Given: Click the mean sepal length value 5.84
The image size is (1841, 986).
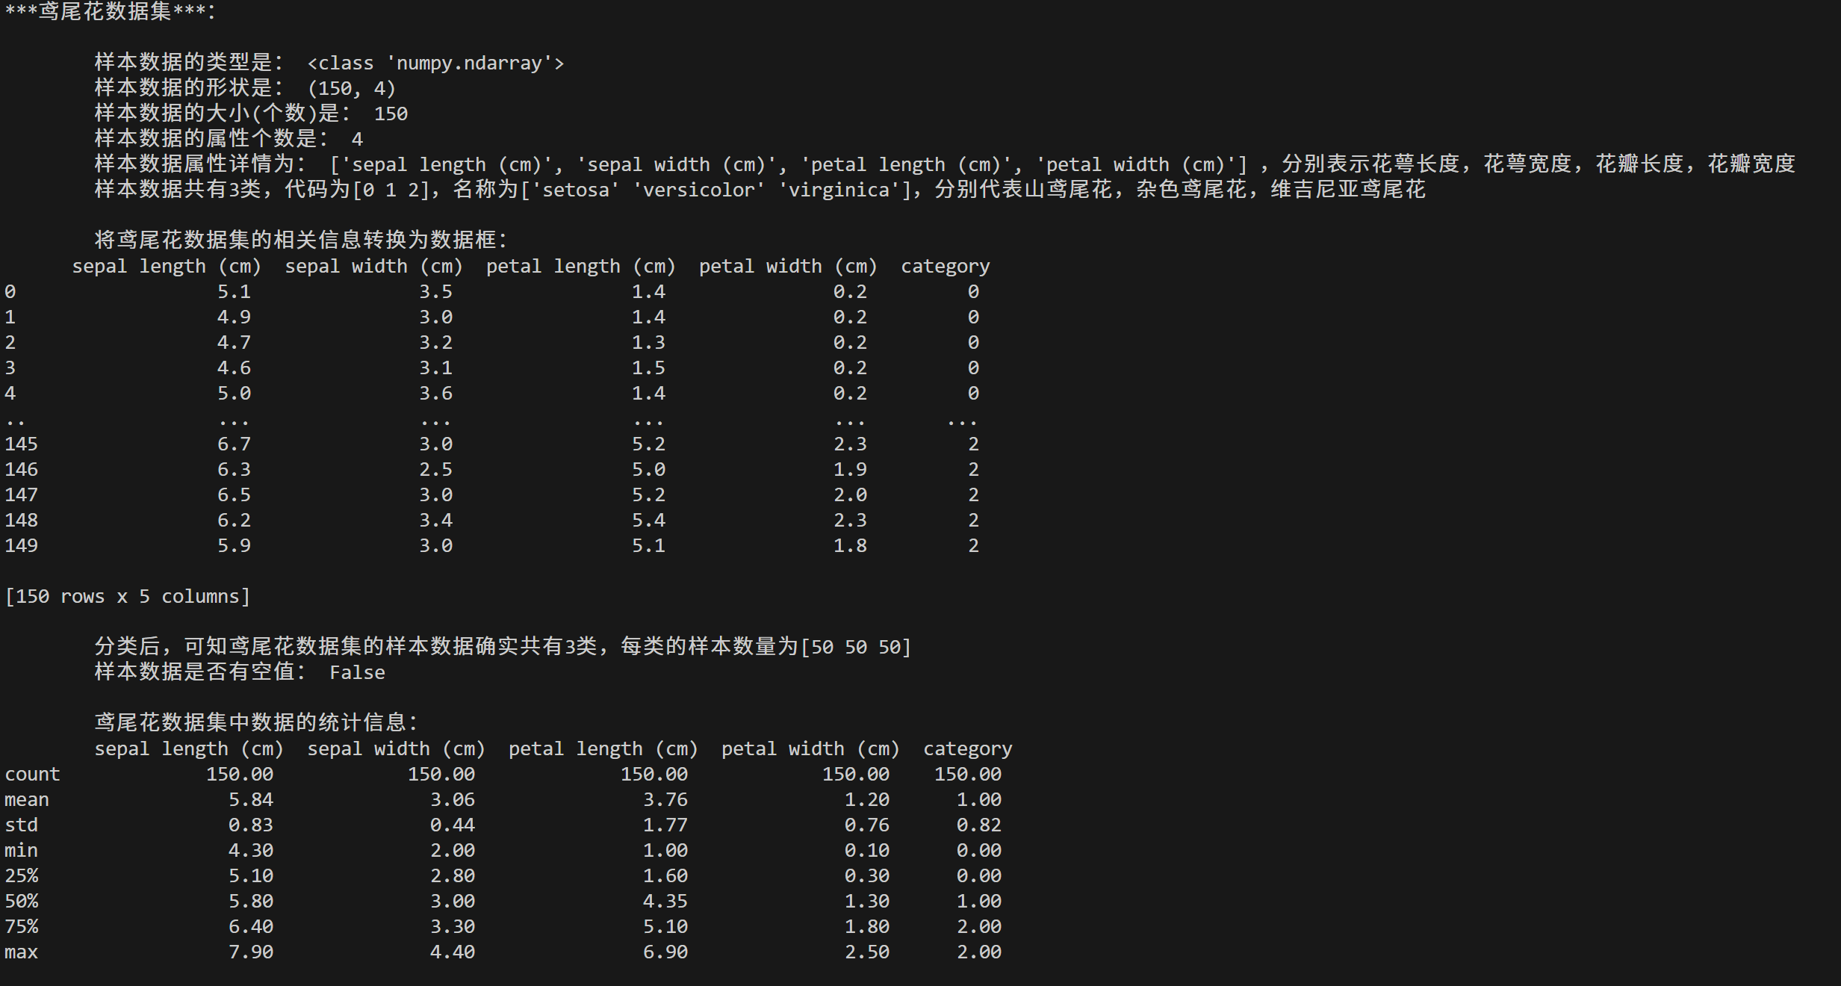Looking at the screenshot, I should [251, 800].
